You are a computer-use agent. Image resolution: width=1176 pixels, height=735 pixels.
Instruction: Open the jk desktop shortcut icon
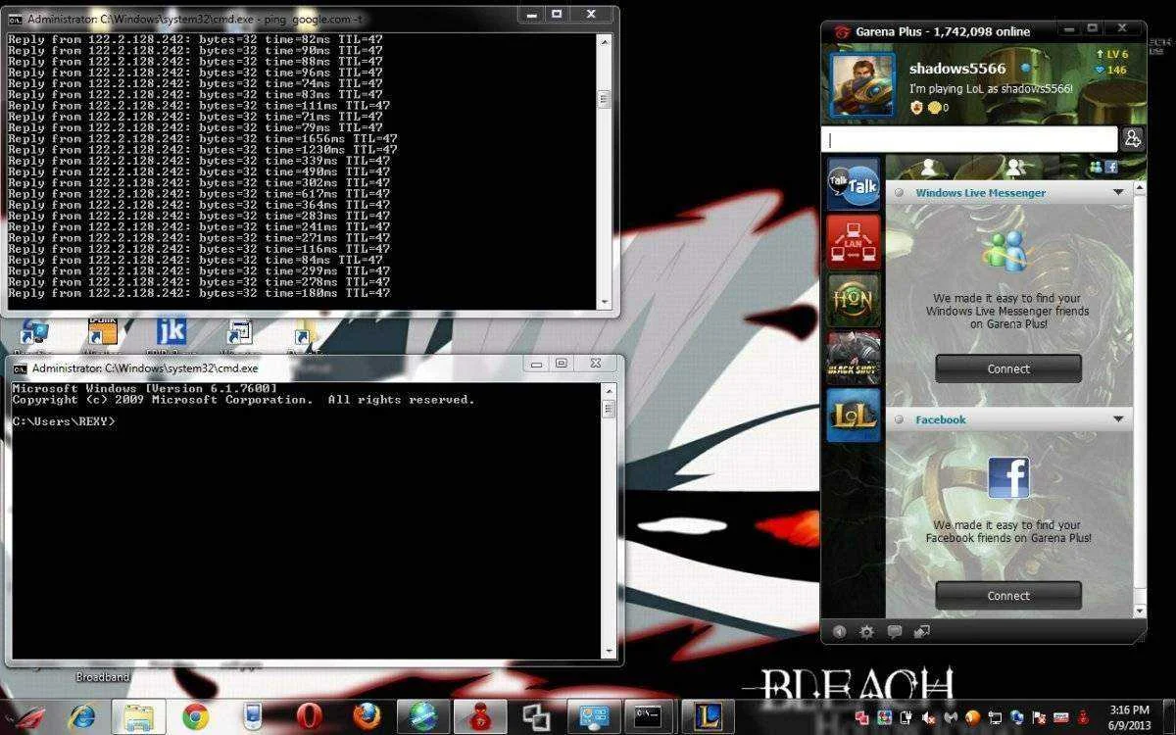(x=171, y=333)
